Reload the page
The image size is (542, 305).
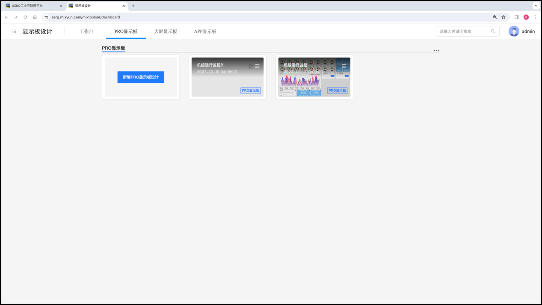[25, 17]
